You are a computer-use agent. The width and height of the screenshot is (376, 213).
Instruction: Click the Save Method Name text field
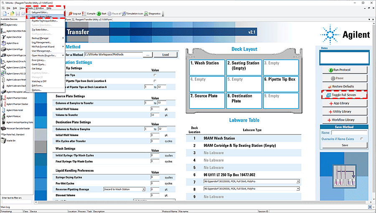coord(348,132)
